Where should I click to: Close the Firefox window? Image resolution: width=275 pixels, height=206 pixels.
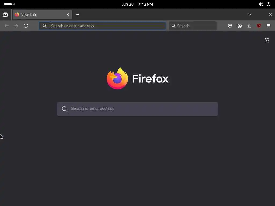tap(270, 14)
